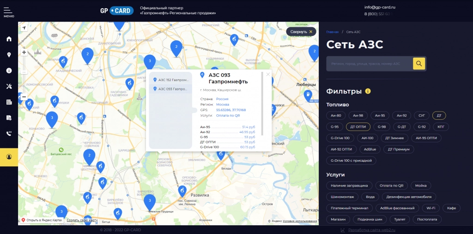The width and height of the screenshot is (473, 234).
Task: Click the Оплата по QR service link
Action: click(x=228, y=115)
